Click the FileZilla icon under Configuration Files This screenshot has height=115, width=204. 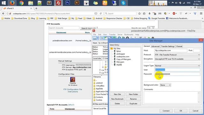pyautogui.click(x=73, y=80)
